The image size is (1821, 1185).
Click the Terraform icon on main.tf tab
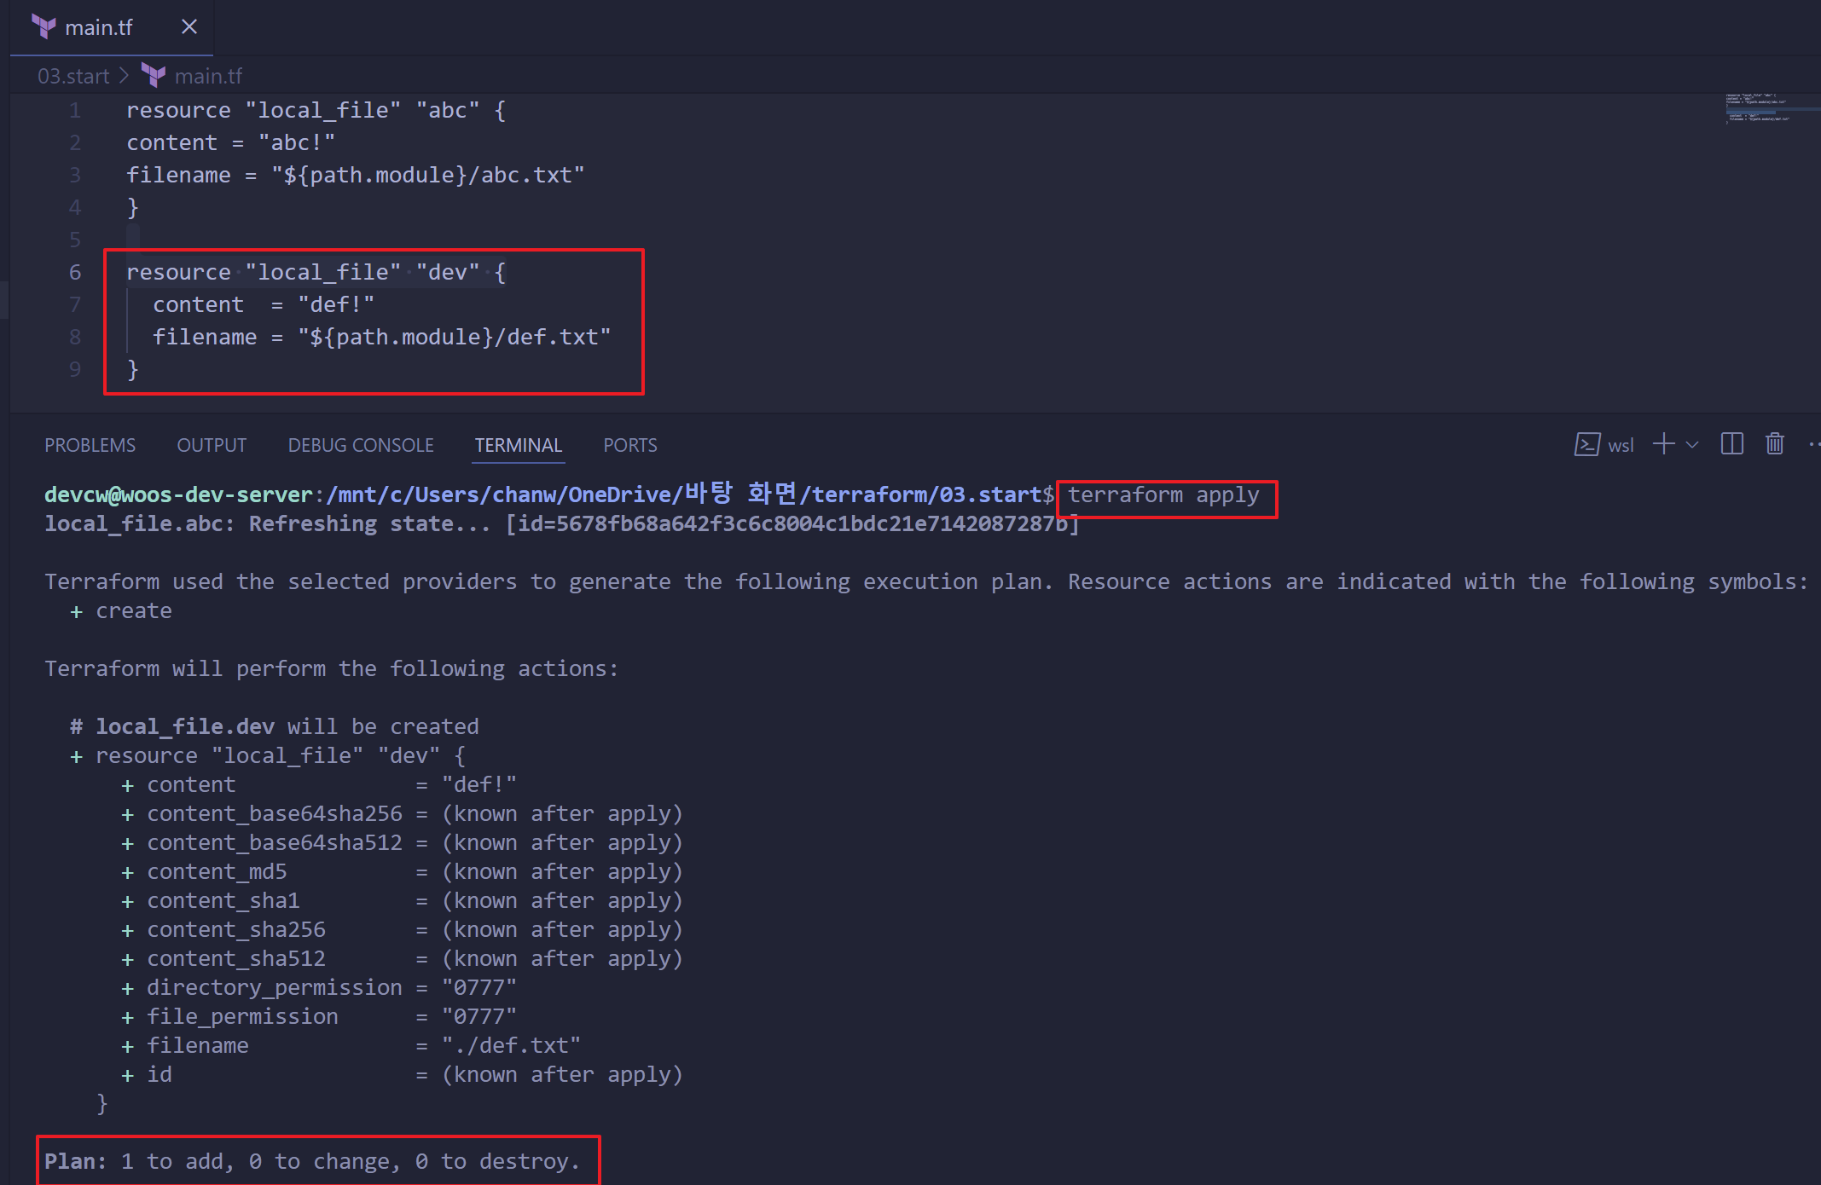[43, 27]
